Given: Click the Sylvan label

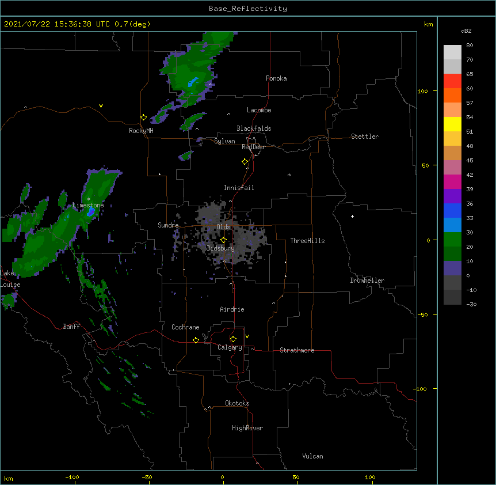Looking at the screenshot, I should (x=224, y=141).
